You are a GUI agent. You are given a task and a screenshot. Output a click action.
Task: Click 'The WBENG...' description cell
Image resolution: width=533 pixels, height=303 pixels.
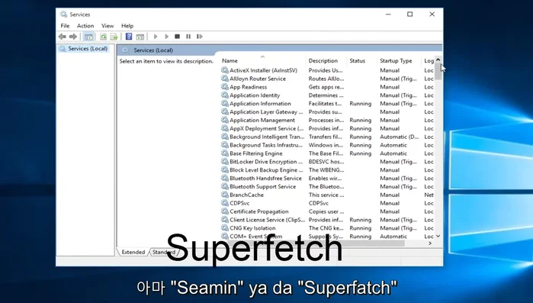point(326,170)
